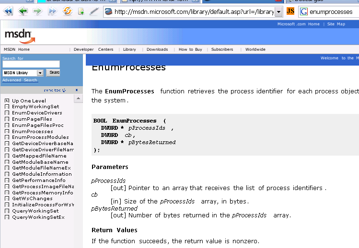Click the JS JavaScript toggle icon
The height and width of the screenshot is (248, 359).
[x=290, y=11]
